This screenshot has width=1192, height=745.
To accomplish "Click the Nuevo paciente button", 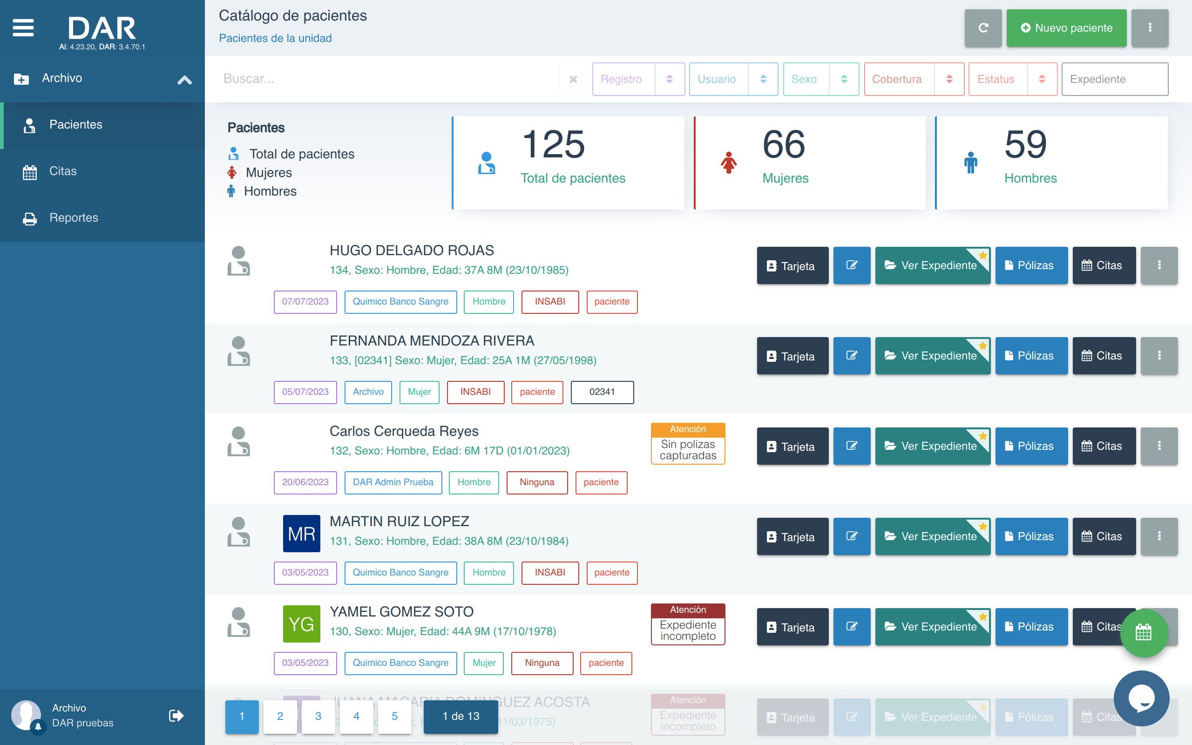I will (x=1066, y=28).
